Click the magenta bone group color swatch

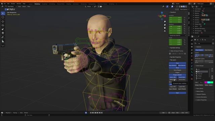(206, 82)
